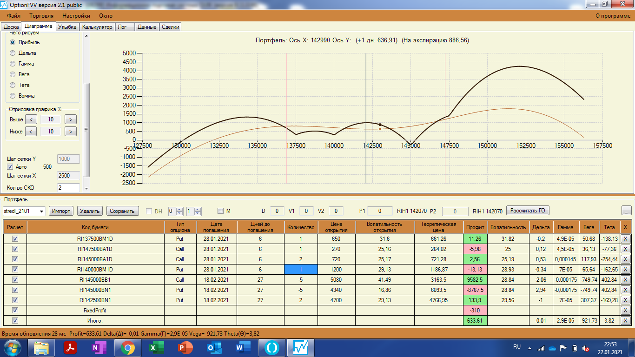This screenshot has height=357, width=635.
Task: Show hidden tray icons arrow
Action: pyautogui.click(x=529, y=348)
